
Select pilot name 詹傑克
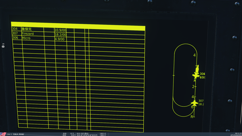[x=27, y=29]
